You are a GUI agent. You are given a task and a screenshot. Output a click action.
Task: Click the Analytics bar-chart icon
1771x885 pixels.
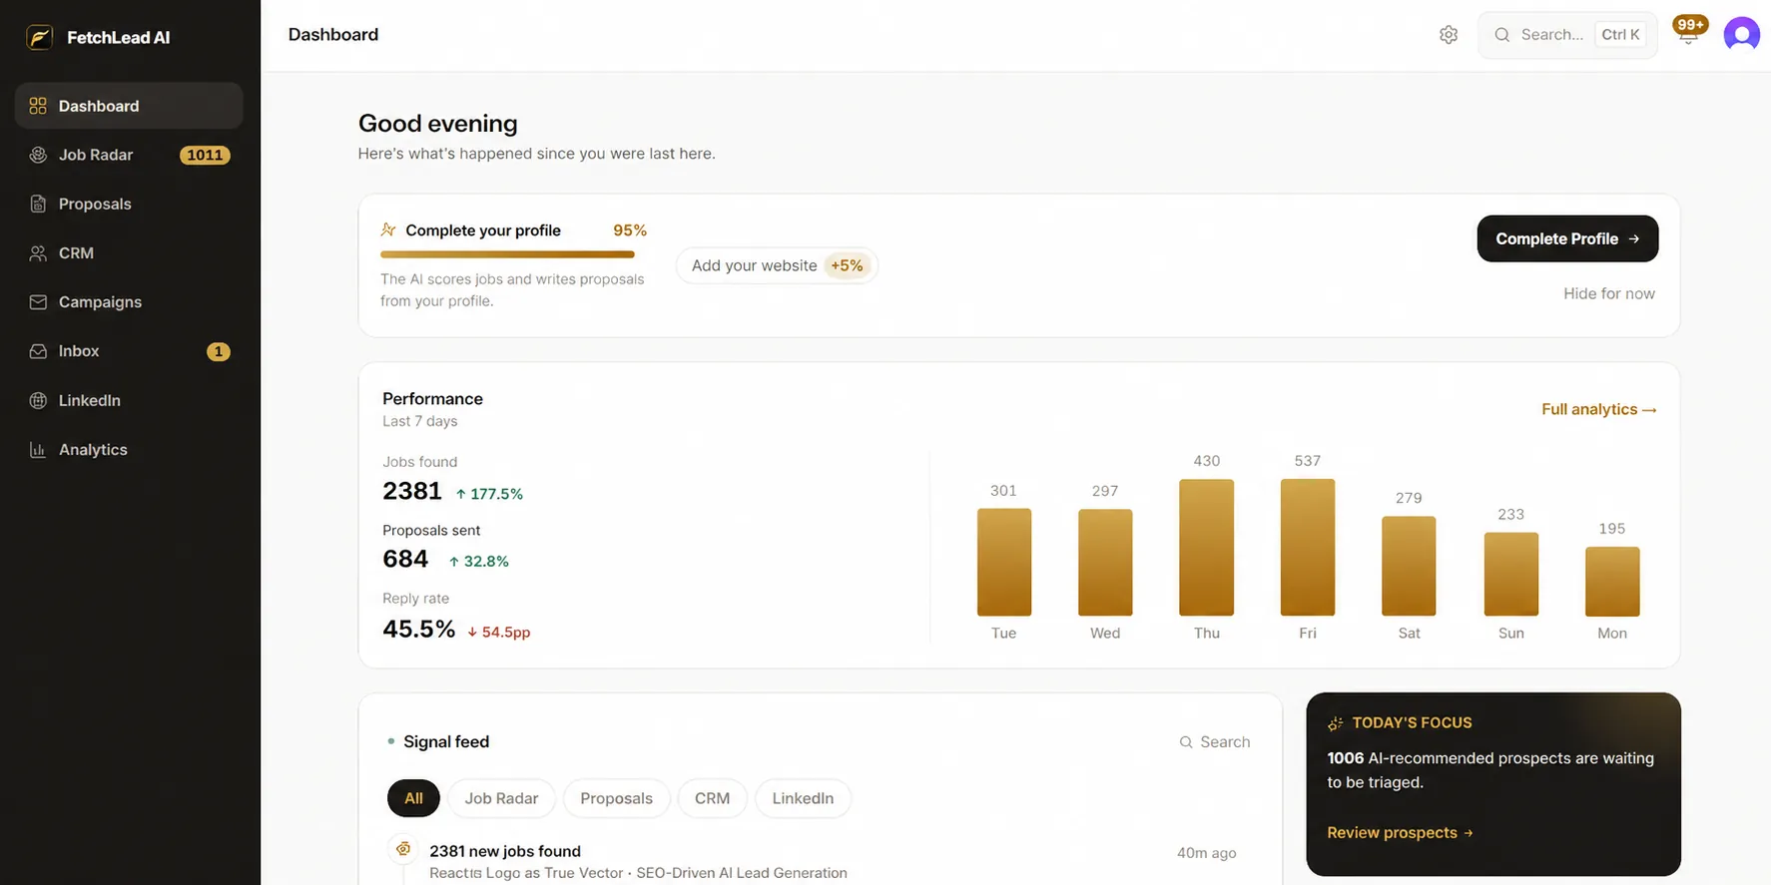click(x=38, y=450)
